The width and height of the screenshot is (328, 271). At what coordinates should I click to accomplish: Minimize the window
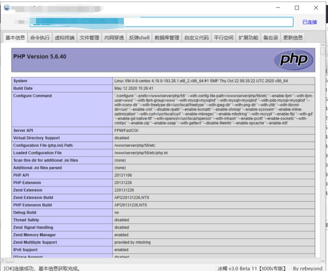click(278, 8)
